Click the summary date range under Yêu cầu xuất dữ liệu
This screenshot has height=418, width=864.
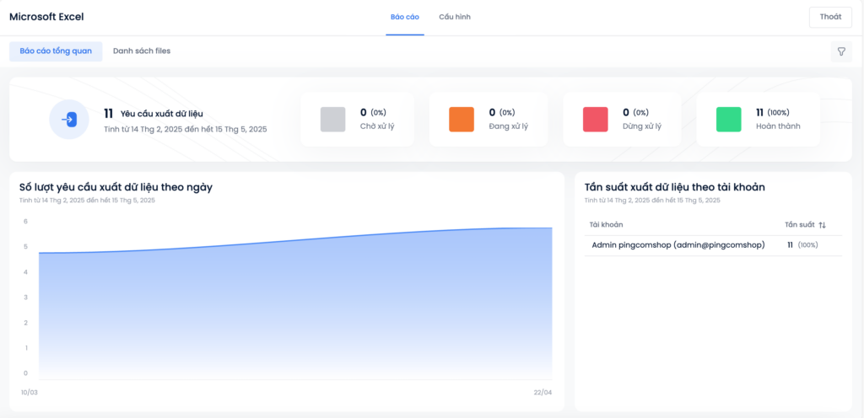tap(186, 129)
